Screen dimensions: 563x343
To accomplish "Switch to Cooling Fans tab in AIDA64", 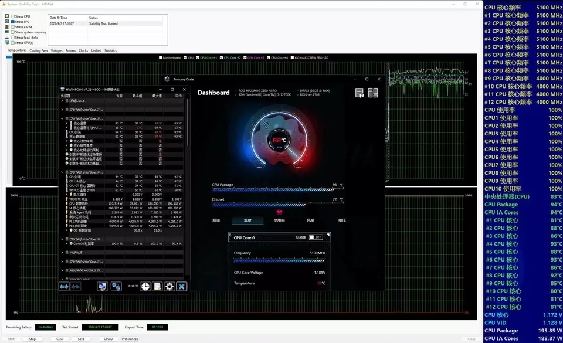I will tap(39, 50).
